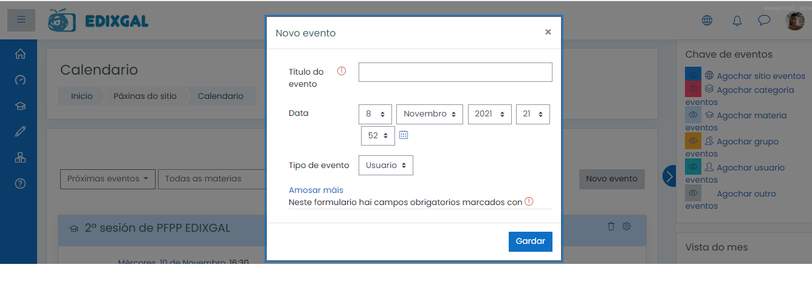Open the dashboard gauge icon in sidebar
Screen dimensions: 812x293
[20, 80]
